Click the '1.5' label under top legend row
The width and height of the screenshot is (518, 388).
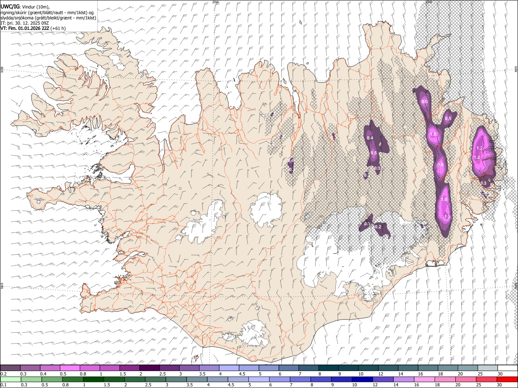point(123,374)
